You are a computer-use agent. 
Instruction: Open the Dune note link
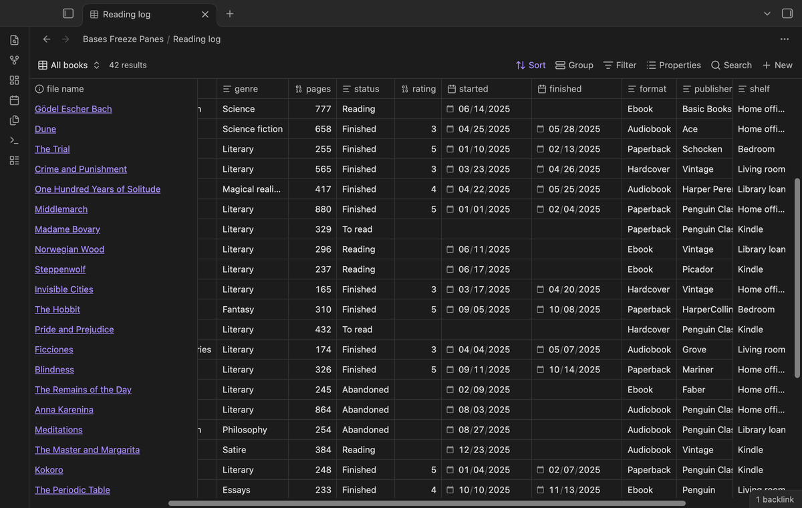point(45,129)
